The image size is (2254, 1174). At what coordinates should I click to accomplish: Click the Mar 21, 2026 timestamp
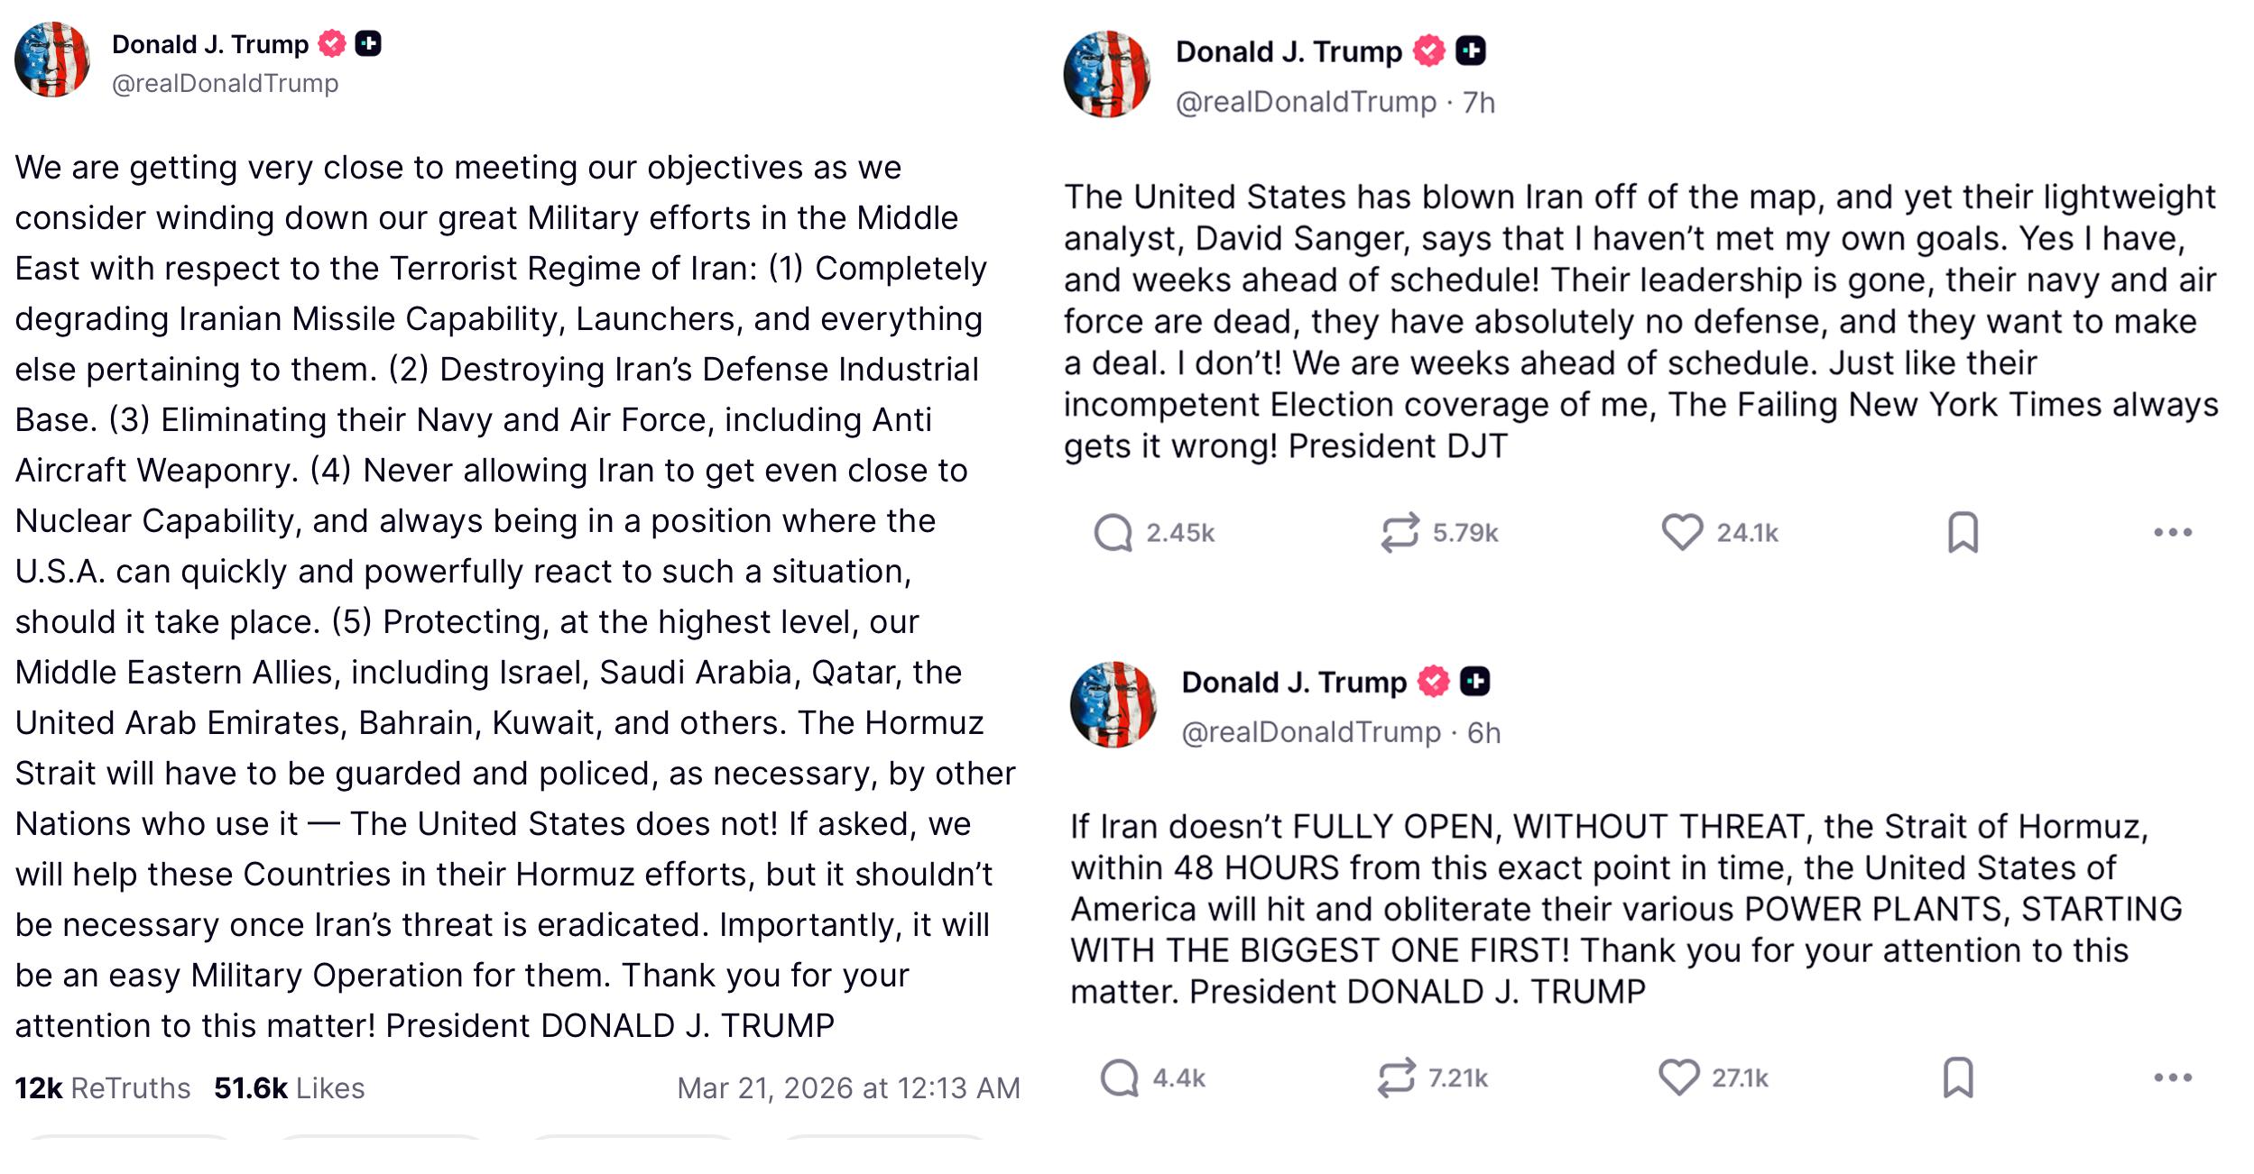(x=848, y=1088)
